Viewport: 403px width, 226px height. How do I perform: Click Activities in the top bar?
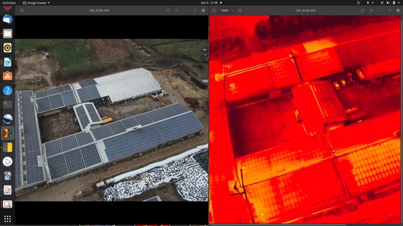tap(9, 3)
